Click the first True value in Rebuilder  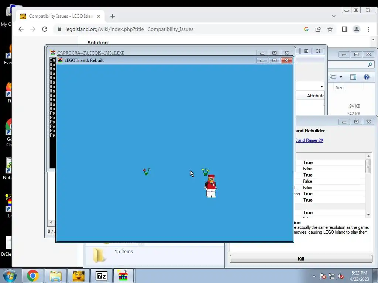[308, 163]
